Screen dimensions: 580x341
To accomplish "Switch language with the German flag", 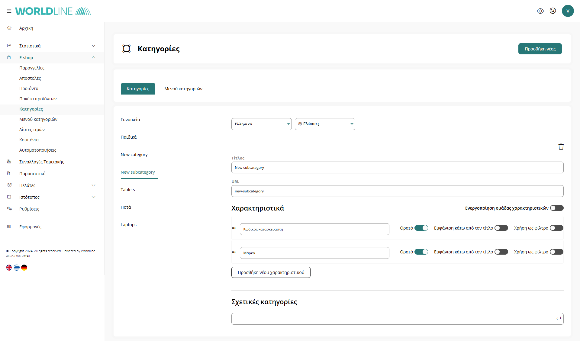I will 24,267.
